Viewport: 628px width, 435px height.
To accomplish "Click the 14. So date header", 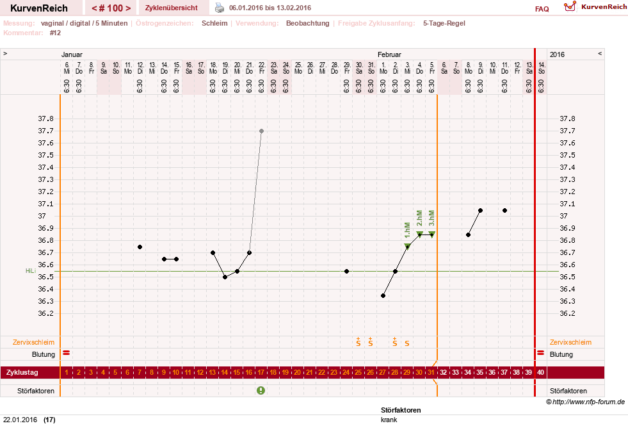I will tap(542, 68).
